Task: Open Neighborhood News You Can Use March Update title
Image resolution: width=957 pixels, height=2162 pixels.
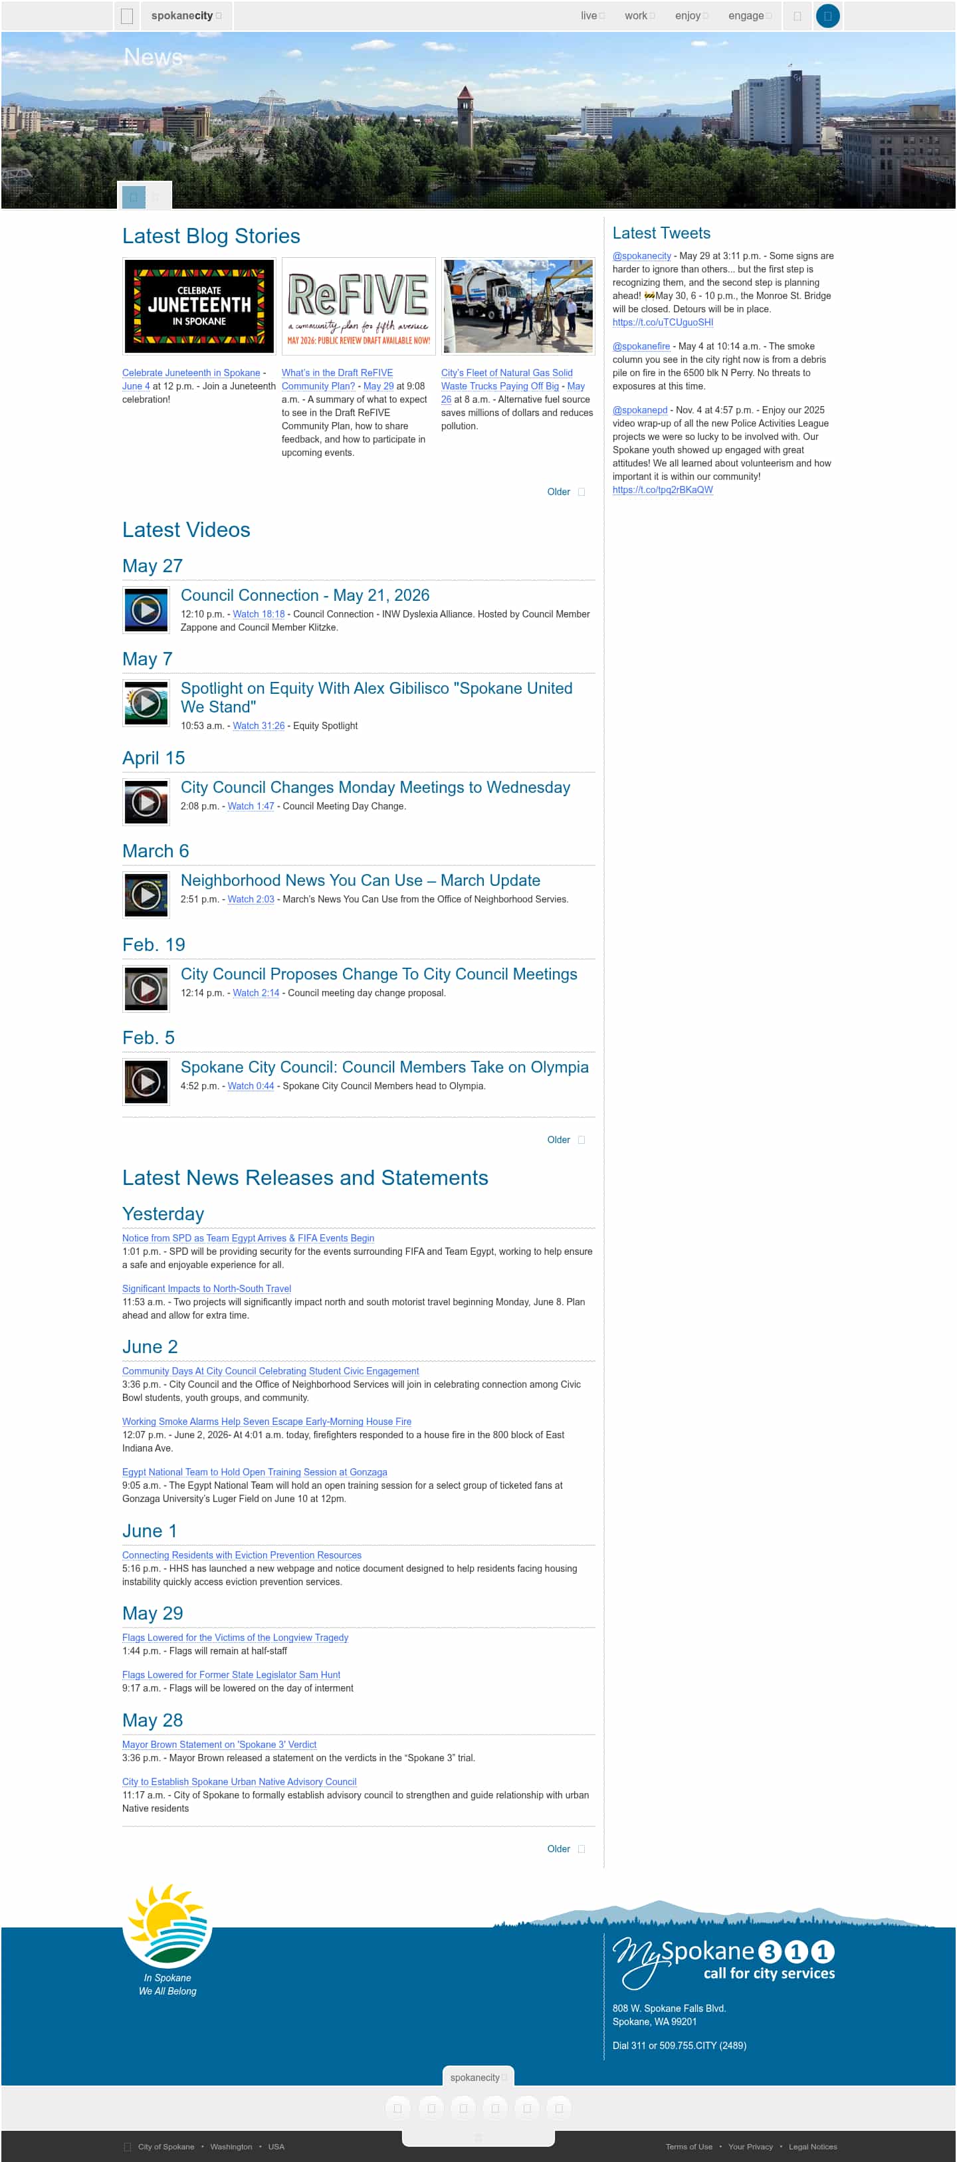Action: coord(360,881)
